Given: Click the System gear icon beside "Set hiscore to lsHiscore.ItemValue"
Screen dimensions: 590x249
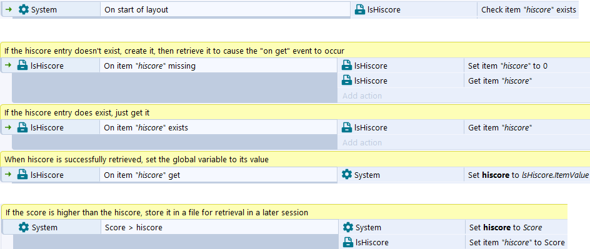Looking at the screenshot, I should [346, 175].
